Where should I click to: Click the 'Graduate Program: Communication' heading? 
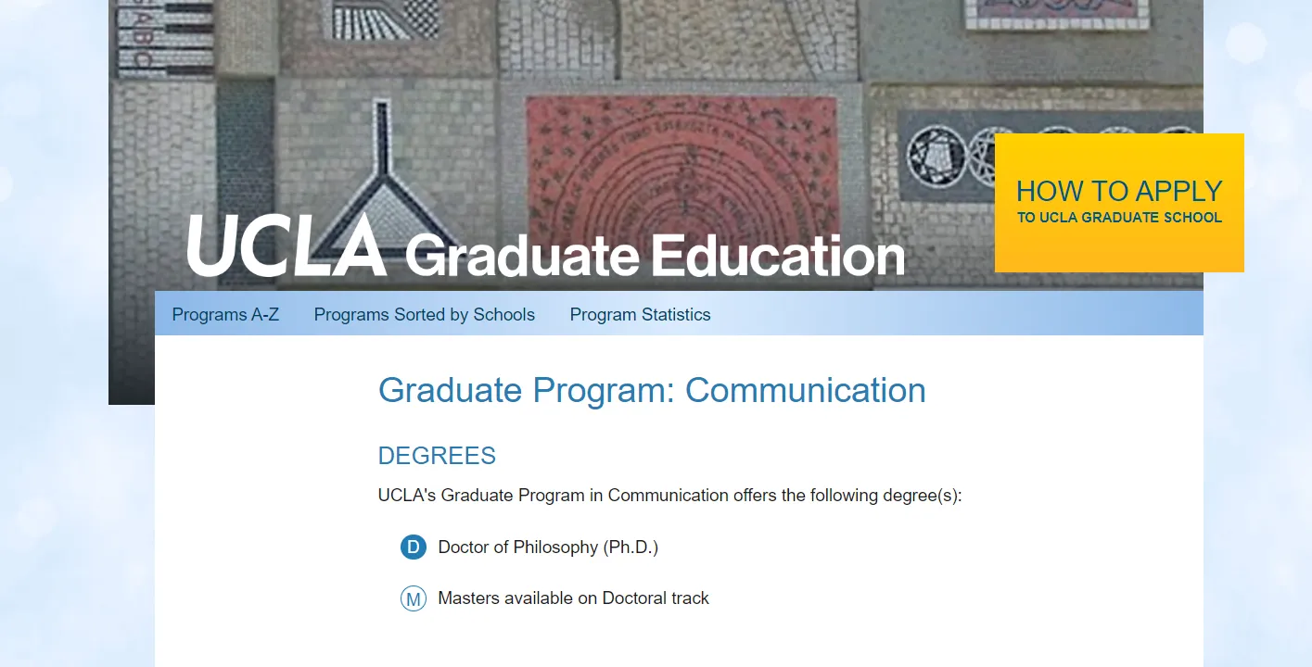[652, 391]
